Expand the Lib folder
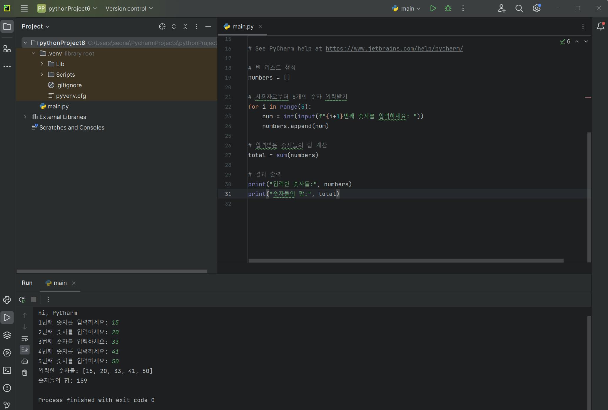The image size is (608, 410). coord(42,64)
